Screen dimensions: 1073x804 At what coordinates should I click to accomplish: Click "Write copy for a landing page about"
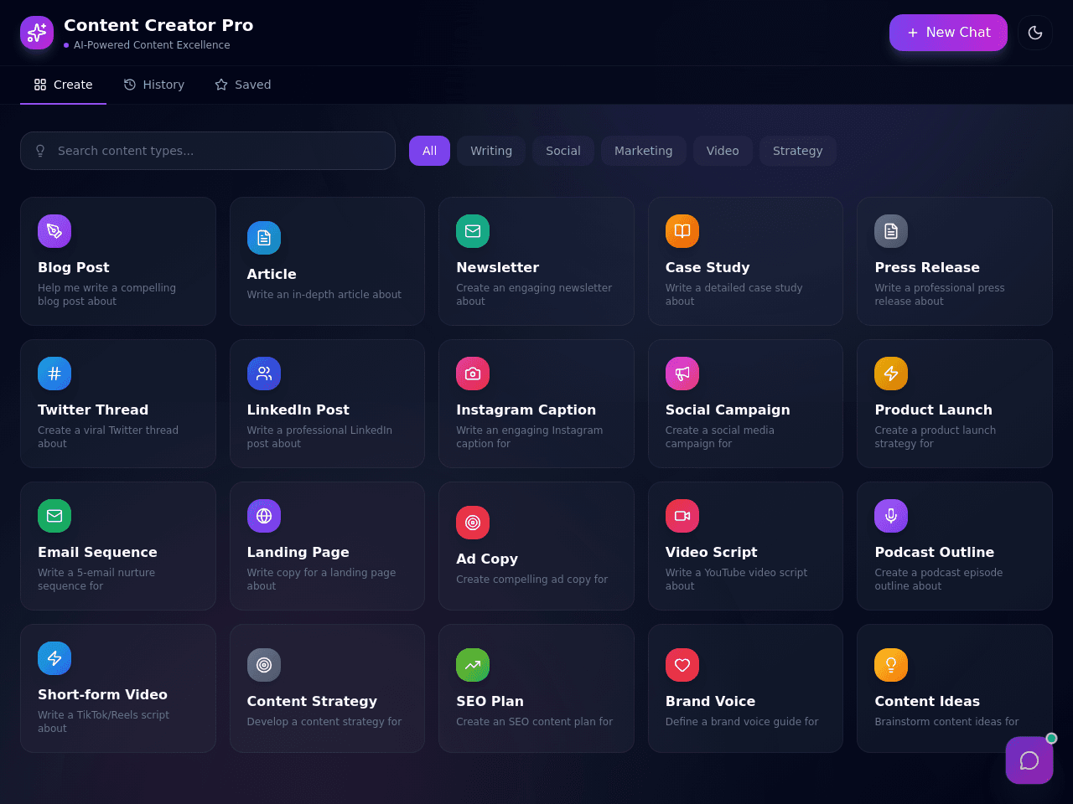point(322,580)
